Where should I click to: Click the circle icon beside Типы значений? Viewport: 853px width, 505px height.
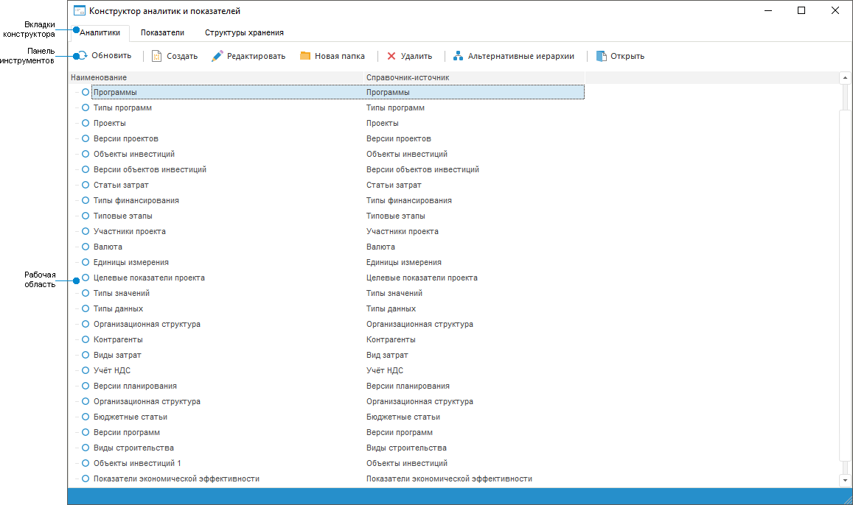coord(86,293)
